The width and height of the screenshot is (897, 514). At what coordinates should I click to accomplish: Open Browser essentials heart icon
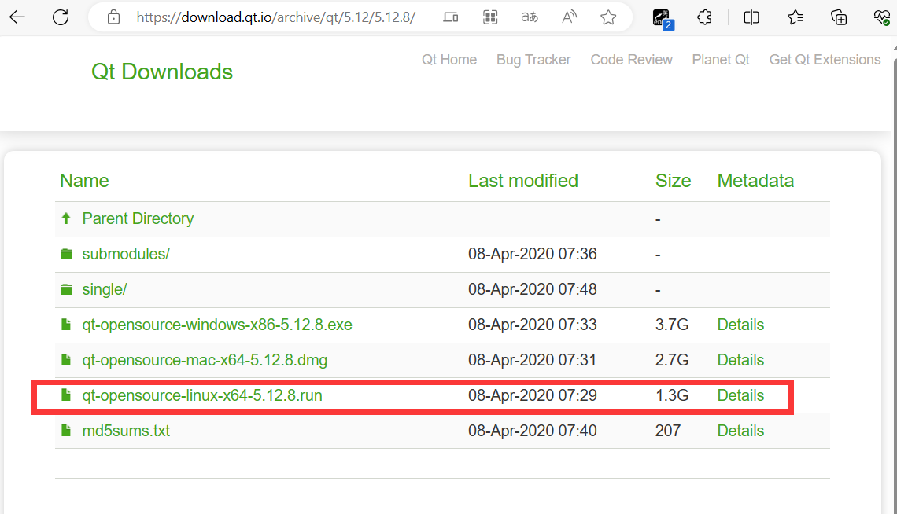[882, 17]
